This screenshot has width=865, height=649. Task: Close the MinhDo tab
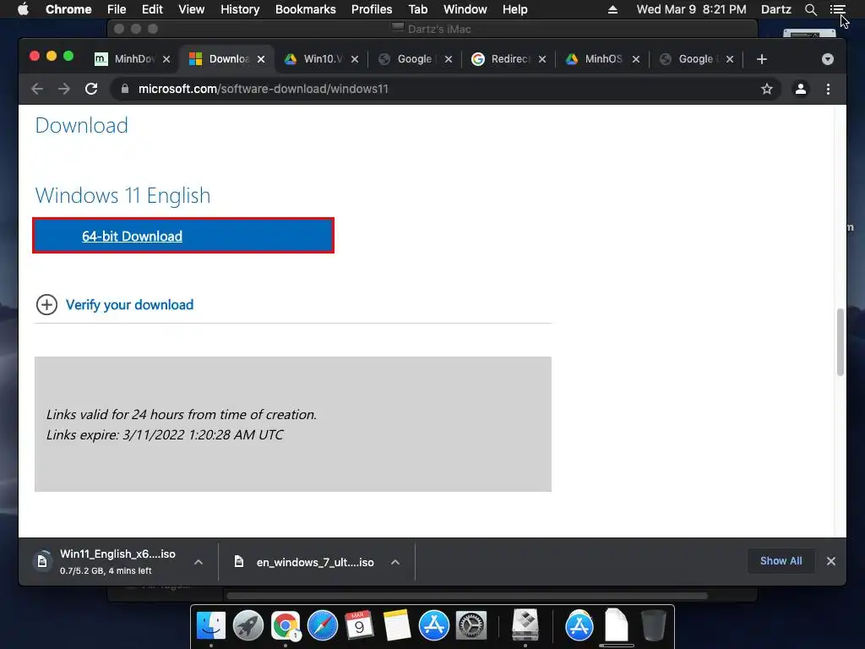(x=166, y=59)
